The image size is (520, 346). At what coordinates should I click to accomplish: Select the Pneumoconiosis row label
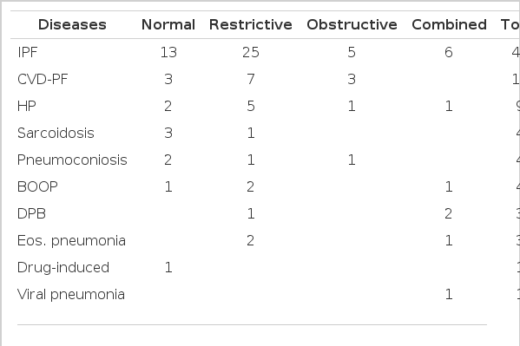point(72,160)
